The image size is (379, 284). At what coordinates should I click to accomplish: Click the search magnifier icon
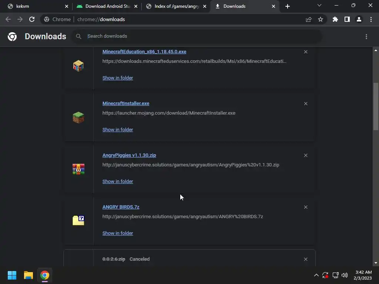coord(78,36)
